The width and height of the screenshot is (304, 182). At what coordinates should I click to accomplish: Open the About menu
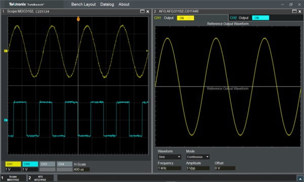pos(124,4)
